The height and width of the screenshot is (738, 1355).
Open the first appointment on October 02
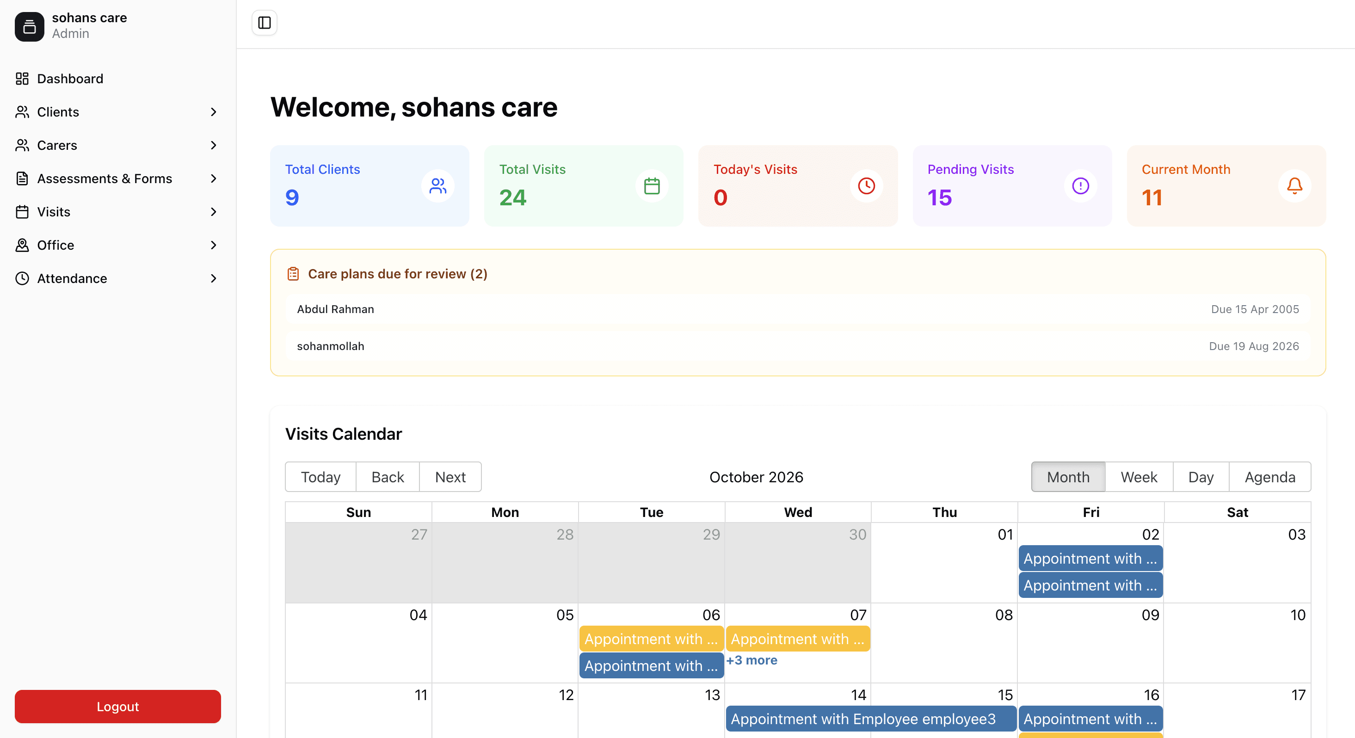1090,559
